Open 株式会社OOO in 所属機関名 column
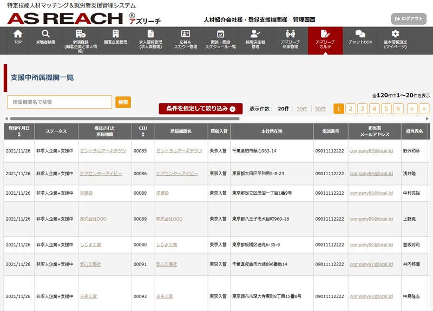433x311 pixels. 169,219
